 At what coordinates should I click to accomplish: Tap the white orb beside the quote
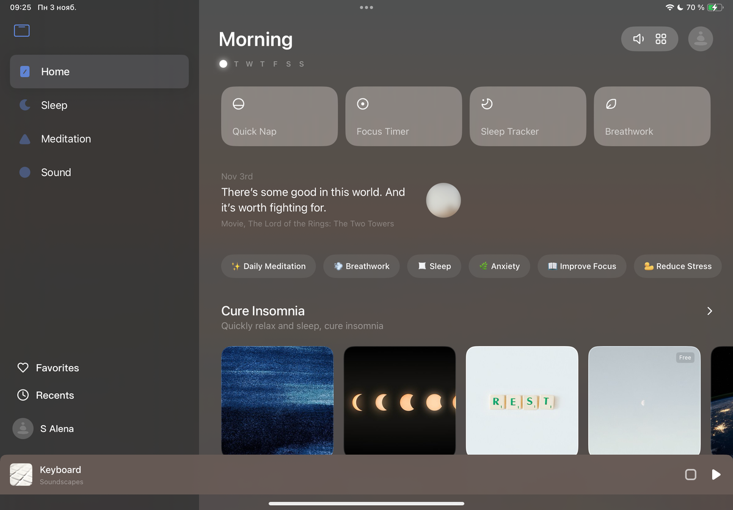tap(443, 200)
